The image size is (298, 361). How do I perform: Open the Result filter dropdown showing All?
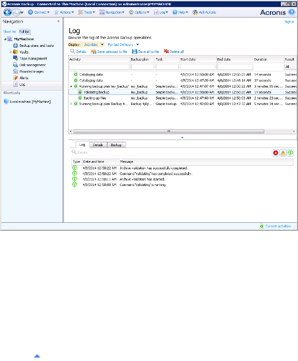[x=291, y=67]
